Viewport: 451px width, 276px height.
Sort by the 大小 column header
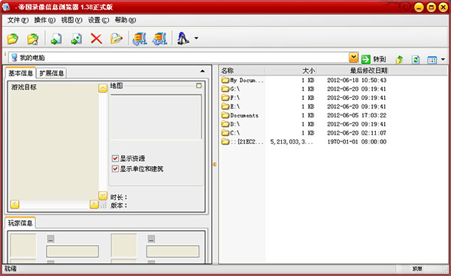click(x=291, y=71)
